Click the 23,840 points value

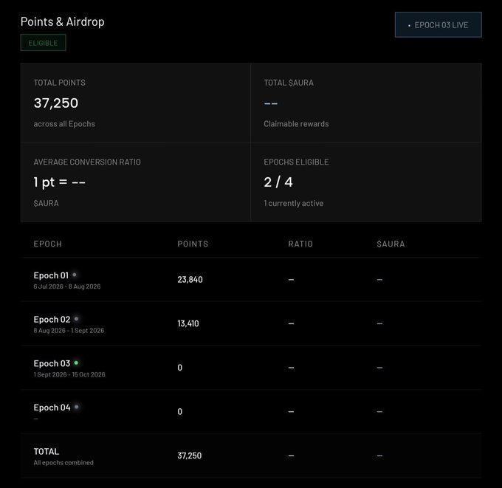[x=190, y=280]
